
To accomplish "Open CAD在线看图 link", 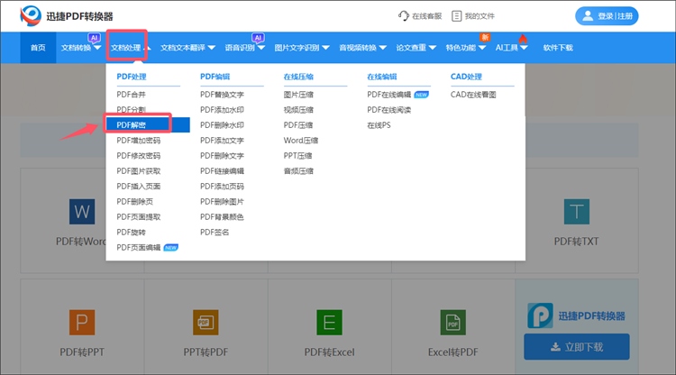I will click(x=473, y=95).
